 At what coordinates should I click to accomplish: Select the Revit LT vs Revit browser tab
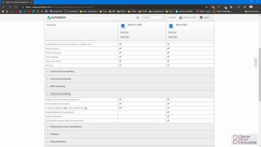[x=17, y=2]
